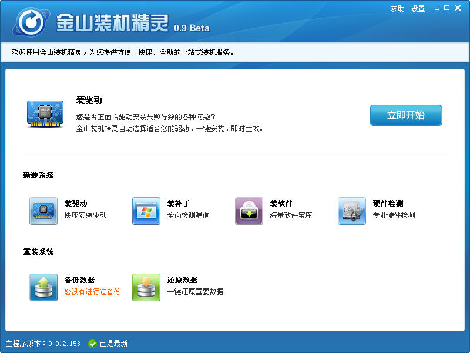Open the 装补丁 Windows patch icon
The width and height of the screenshot is (470, 353).
pyautogui.click(x=146, y=211)
